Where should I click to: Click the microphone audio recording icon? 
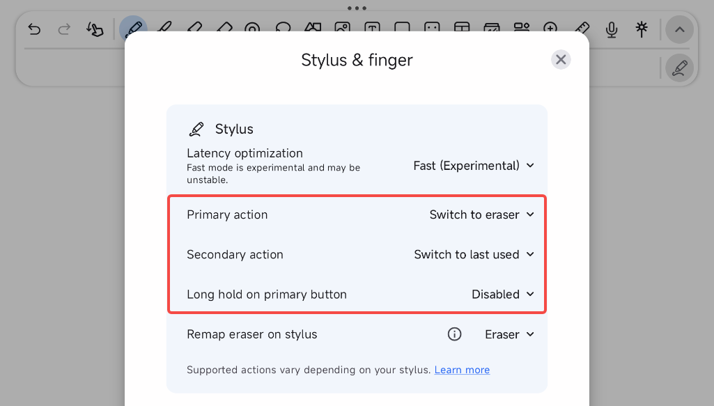click(x=612, y=29)
